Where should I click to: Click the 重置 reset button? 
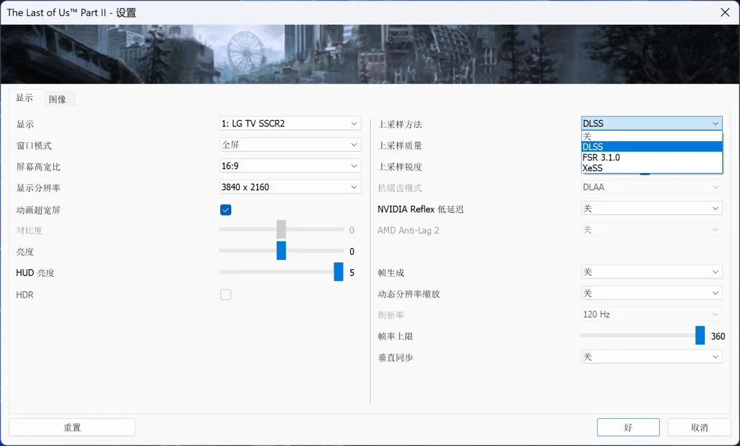(x=72, y=428)
